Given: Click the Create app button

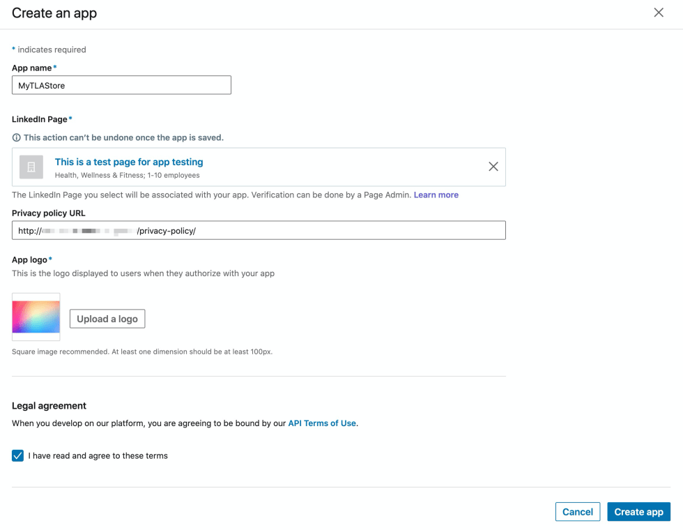Looking at the screenshot, I should [638, 512].
